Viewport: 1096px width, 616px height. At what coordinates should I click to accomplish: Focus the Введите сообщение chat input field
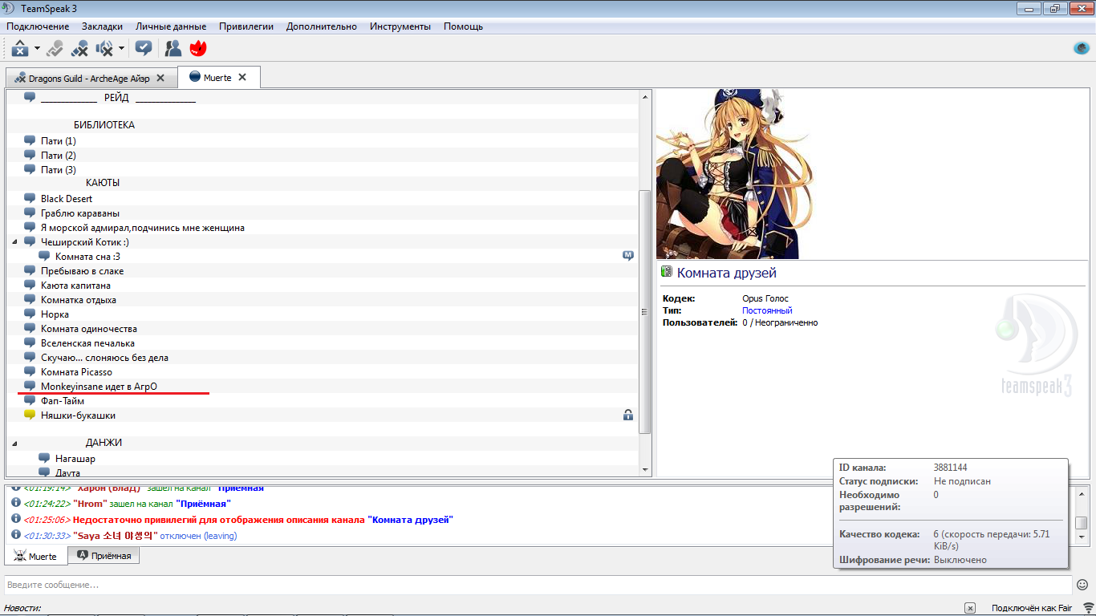click(x=538, y=585)
